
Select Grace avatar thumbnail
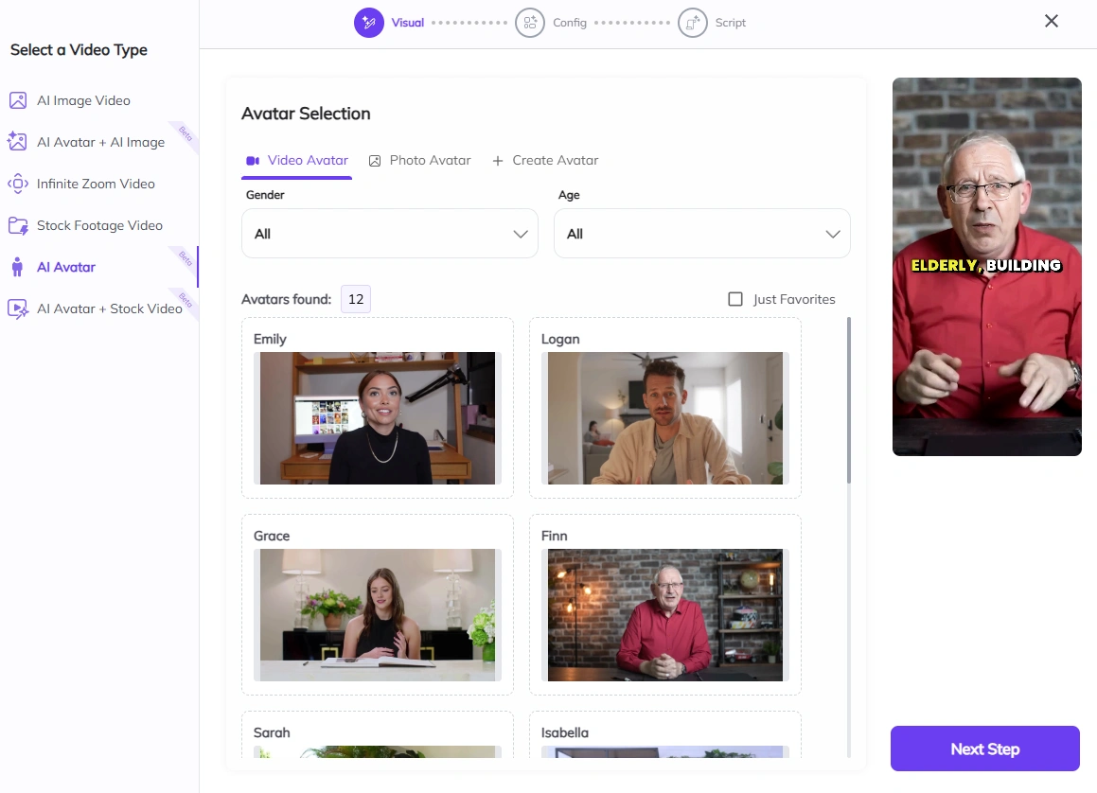(x=377, y=615)
